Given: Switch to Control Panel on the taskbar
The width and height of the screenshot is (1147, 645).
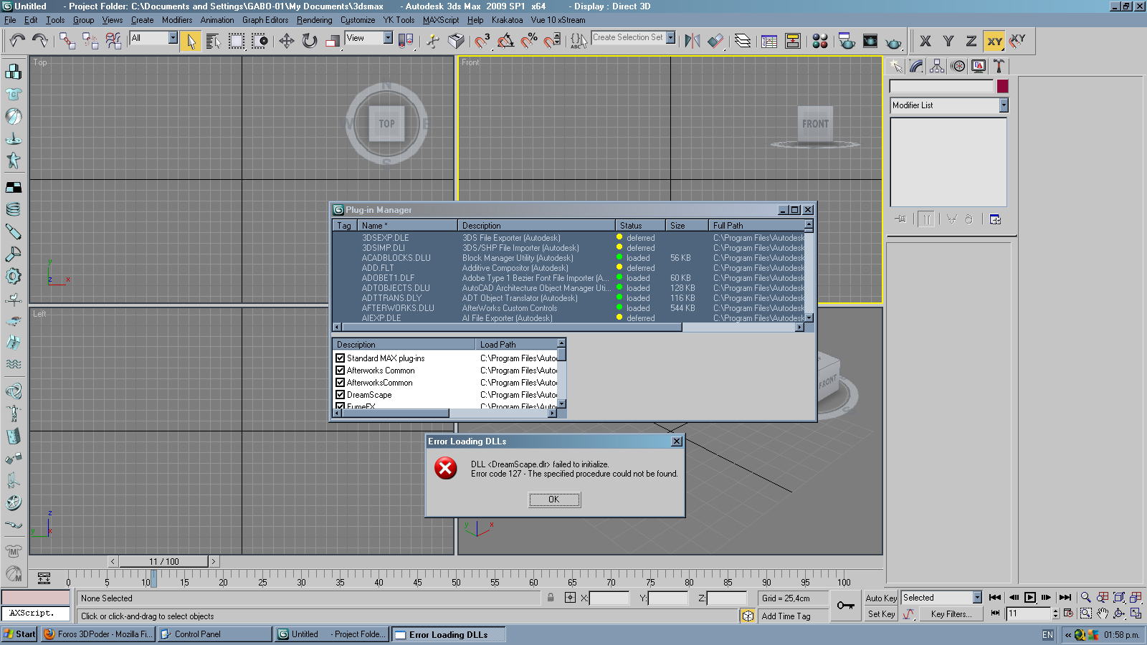Looking at the screenshot, I should [215, 634].
